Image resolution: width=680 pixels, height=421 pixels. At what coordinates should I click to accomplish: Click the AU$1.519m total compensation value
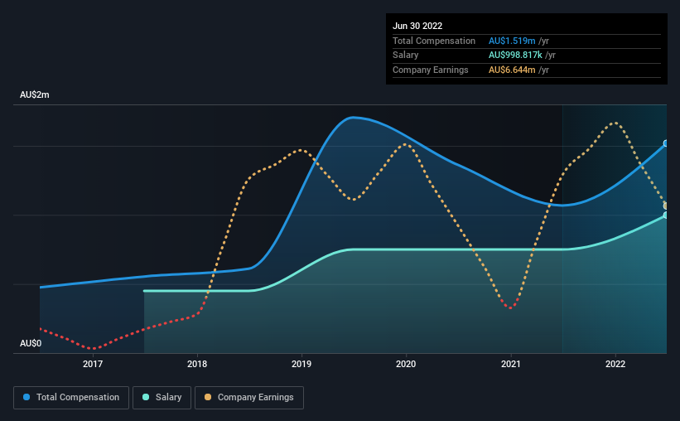(512, 41)
